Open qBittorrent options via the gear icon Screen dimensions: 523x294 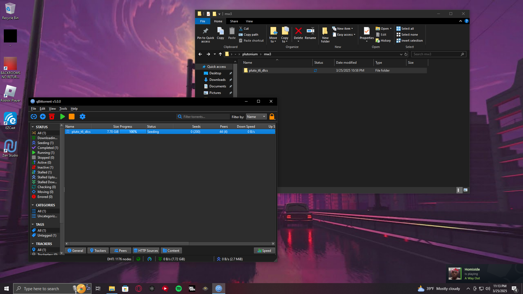pos(83,117)
